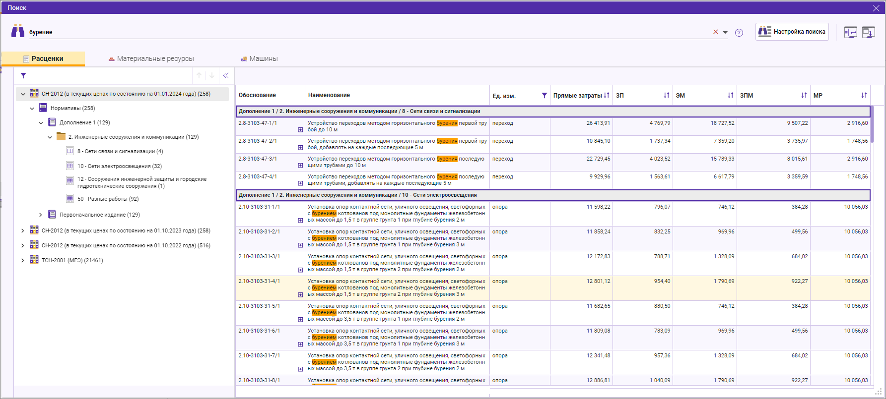This screenshot has height=399, width=886.
Task: Open Настройка поиска settings
Action: 792,32
